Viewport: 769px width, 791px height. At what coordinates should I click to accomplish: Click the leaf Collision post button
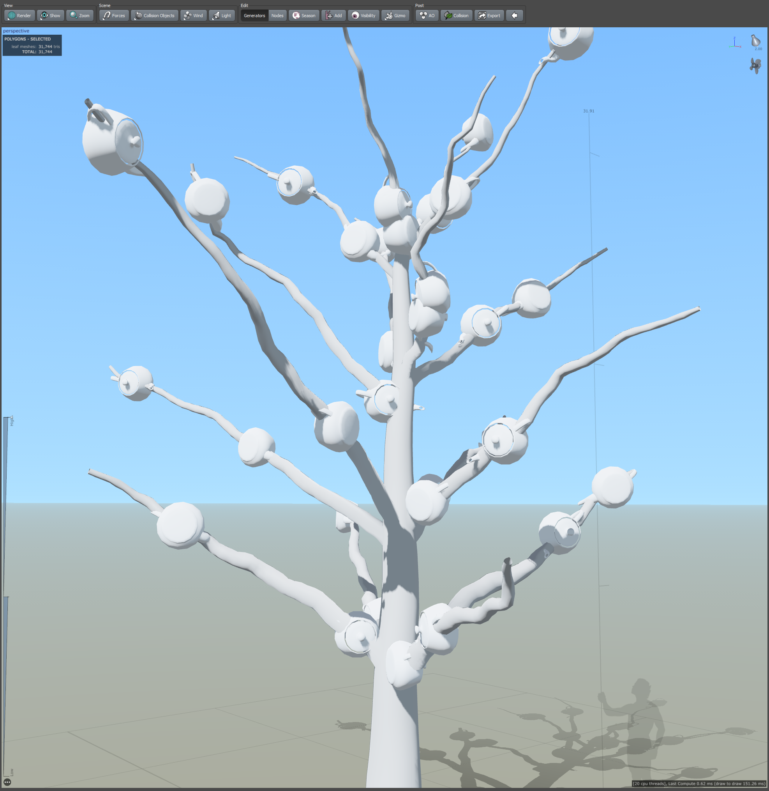(x=457, y=15)
